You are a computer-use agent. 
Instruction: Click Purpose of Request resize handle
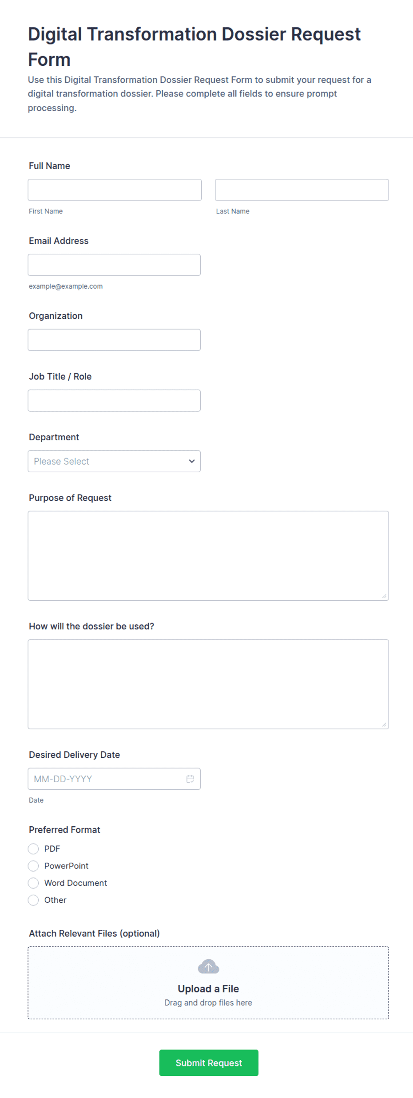[384, 596]
